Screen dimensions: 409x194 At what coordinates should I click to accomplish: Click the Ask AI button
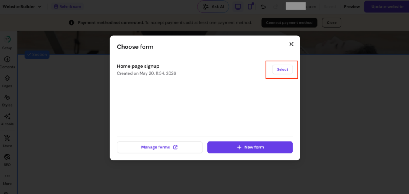click(213, 7)
